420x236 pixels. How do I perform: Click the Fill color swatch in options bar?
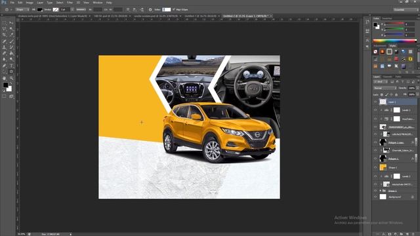pos(39,10)
